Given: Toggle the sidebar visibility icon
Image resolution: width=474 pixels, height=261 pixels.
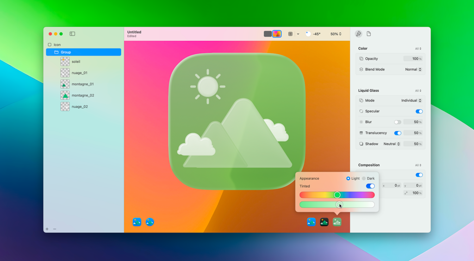Looking at the screenshot, I should click(72, 34).
